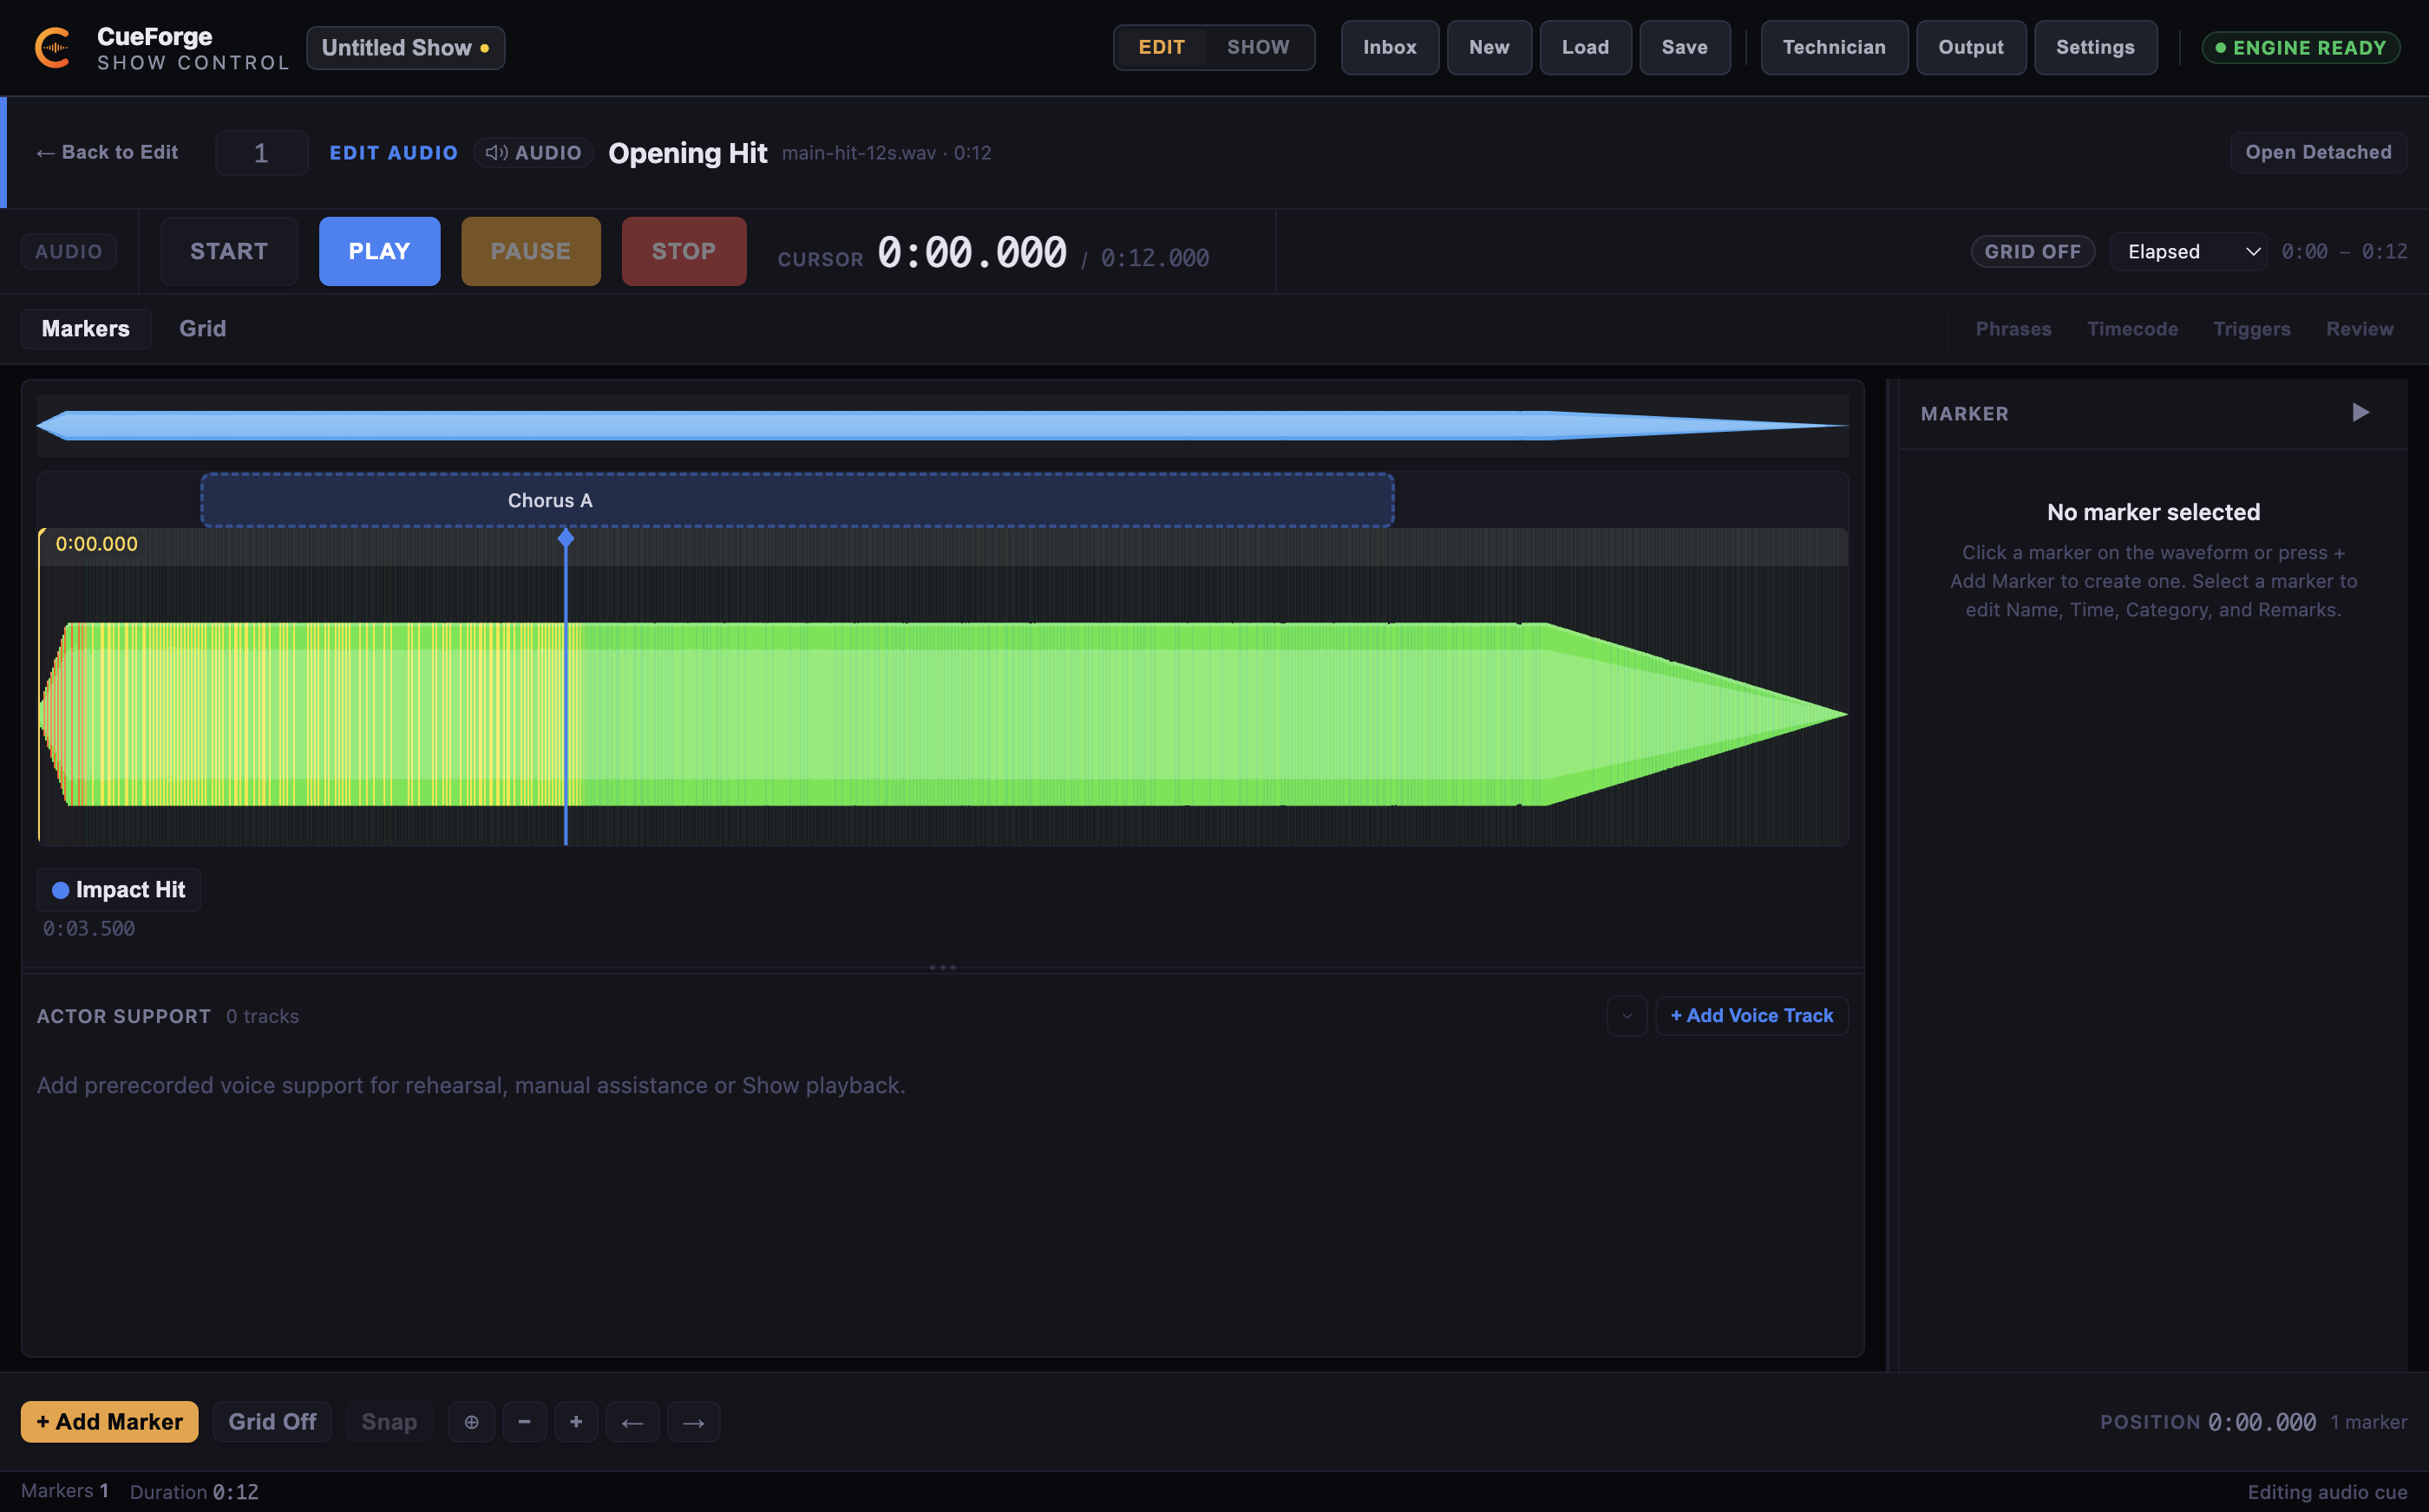Switch to the Review tab
This screenshot has width=2429, height=1512.
tap(2359, 328)
